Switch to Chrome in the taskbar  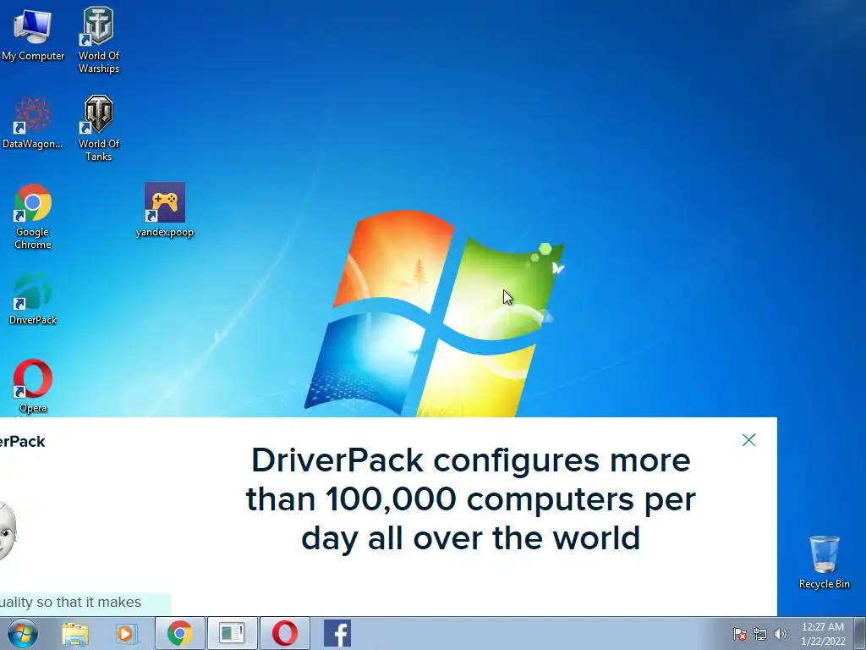(x=180, y=633)
